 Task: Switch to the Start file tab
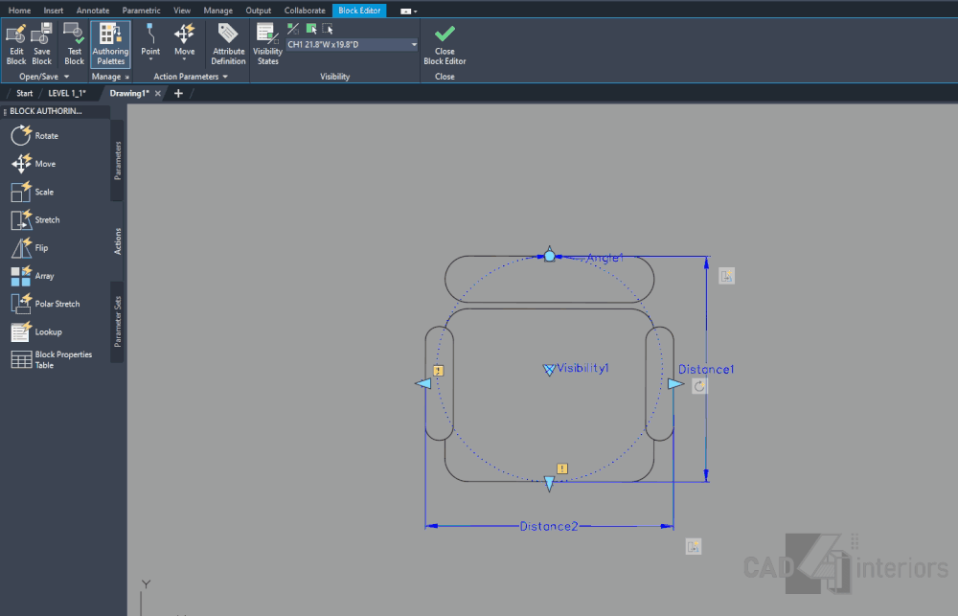25,94
